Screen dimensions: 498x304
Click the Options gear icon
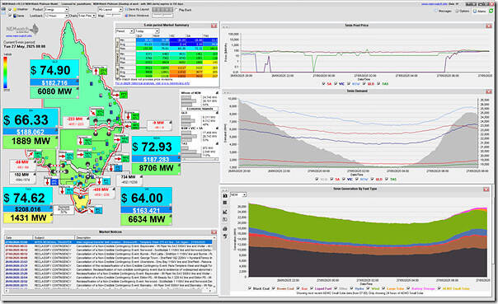[x=457, y=11]
